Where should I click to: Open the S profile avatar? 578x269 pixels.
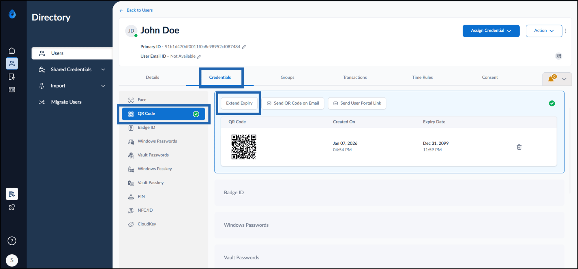point(12,260)
